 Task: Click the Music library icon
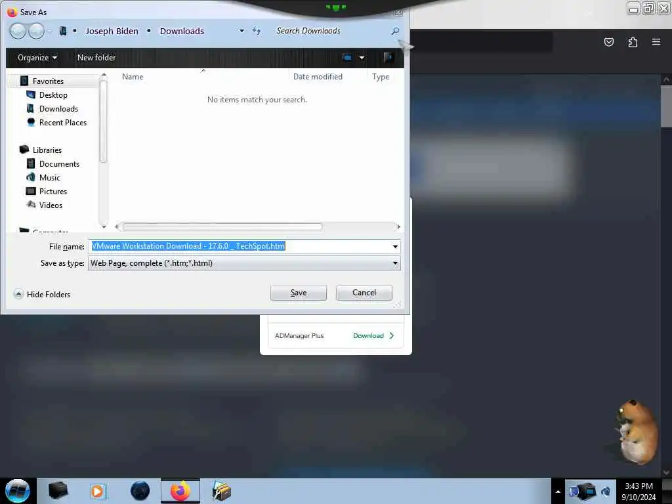31,177
